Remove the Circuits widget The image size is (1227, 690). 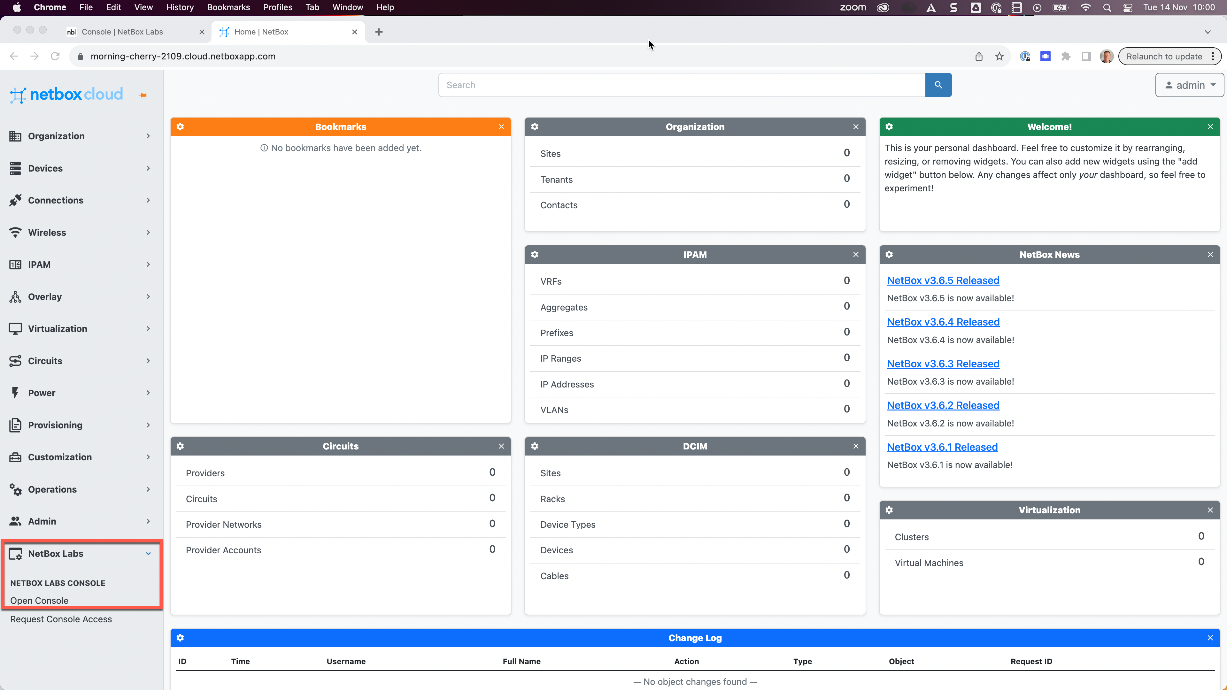tap(501, 446)
